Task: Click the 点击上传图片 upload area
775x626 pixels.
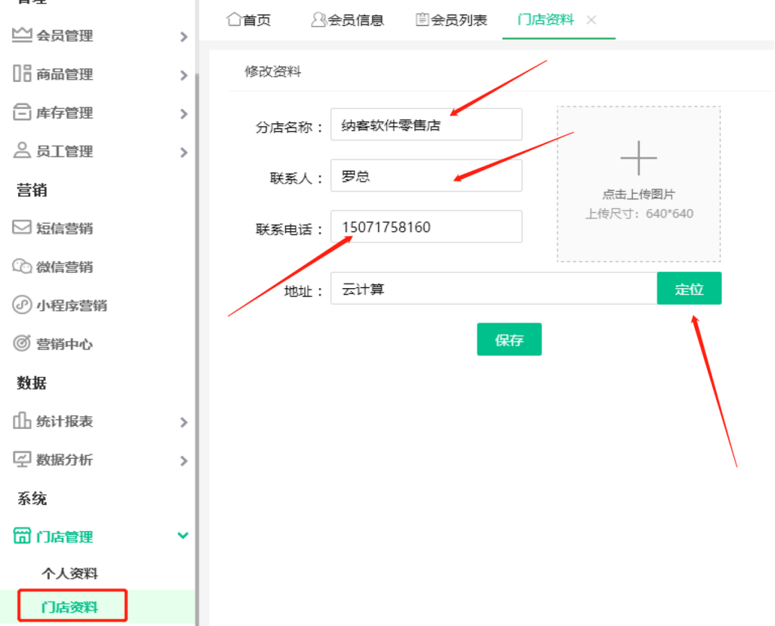Action: [638, 185]
